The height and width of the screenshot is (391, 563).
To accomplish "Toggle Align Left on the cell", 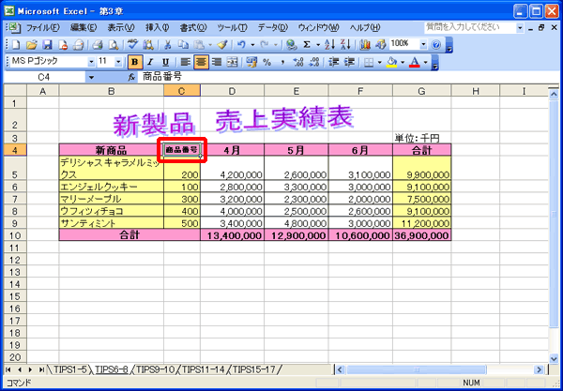I will [185, 63].
